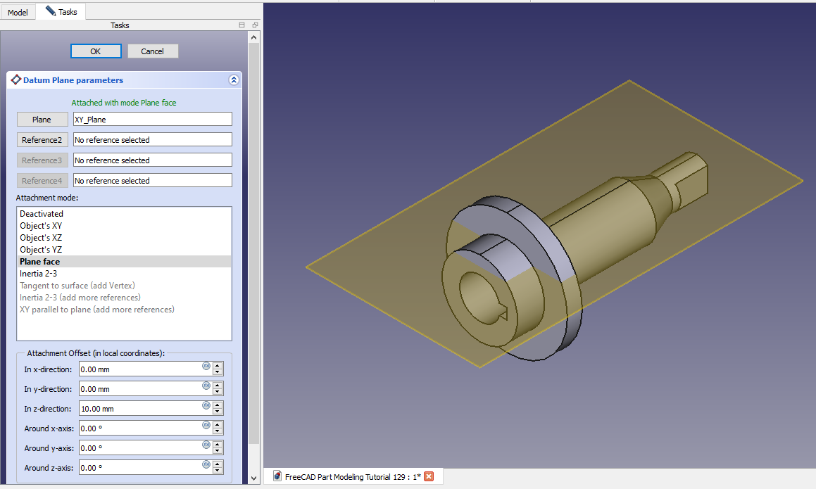Select Object's XZ attachment mode
The width and height of the screenshot is (816, 489).
tap(41, 238)
